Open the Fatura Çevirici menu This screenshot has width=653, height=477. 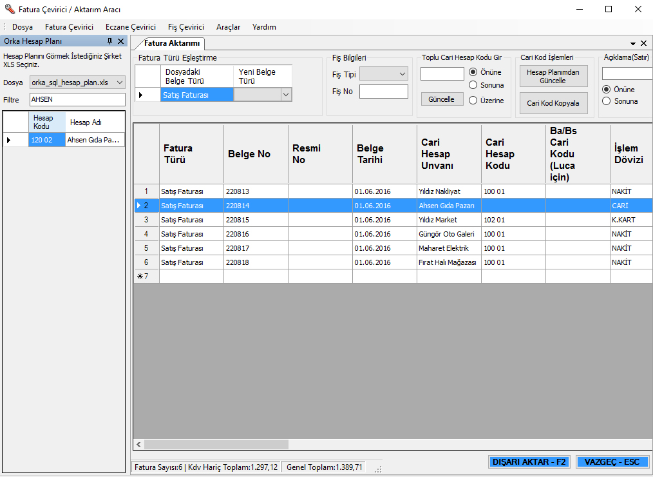pyautogui.click(x=69, y=27)
